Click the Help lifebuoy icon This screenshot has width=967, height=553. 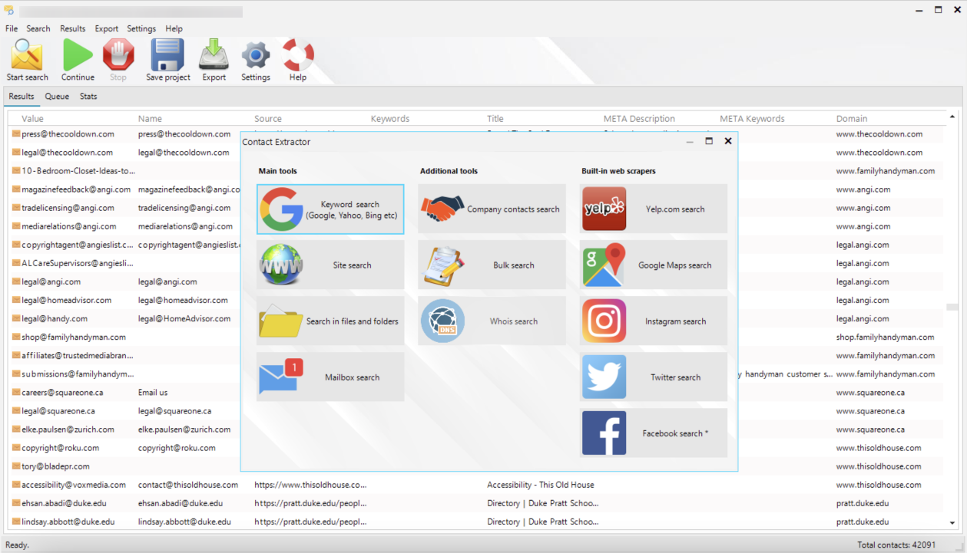[298, 55]
